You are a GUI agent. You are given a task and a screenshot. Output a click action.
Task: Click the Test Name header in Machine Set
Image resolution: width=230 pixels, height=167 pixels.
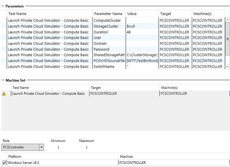21,88
